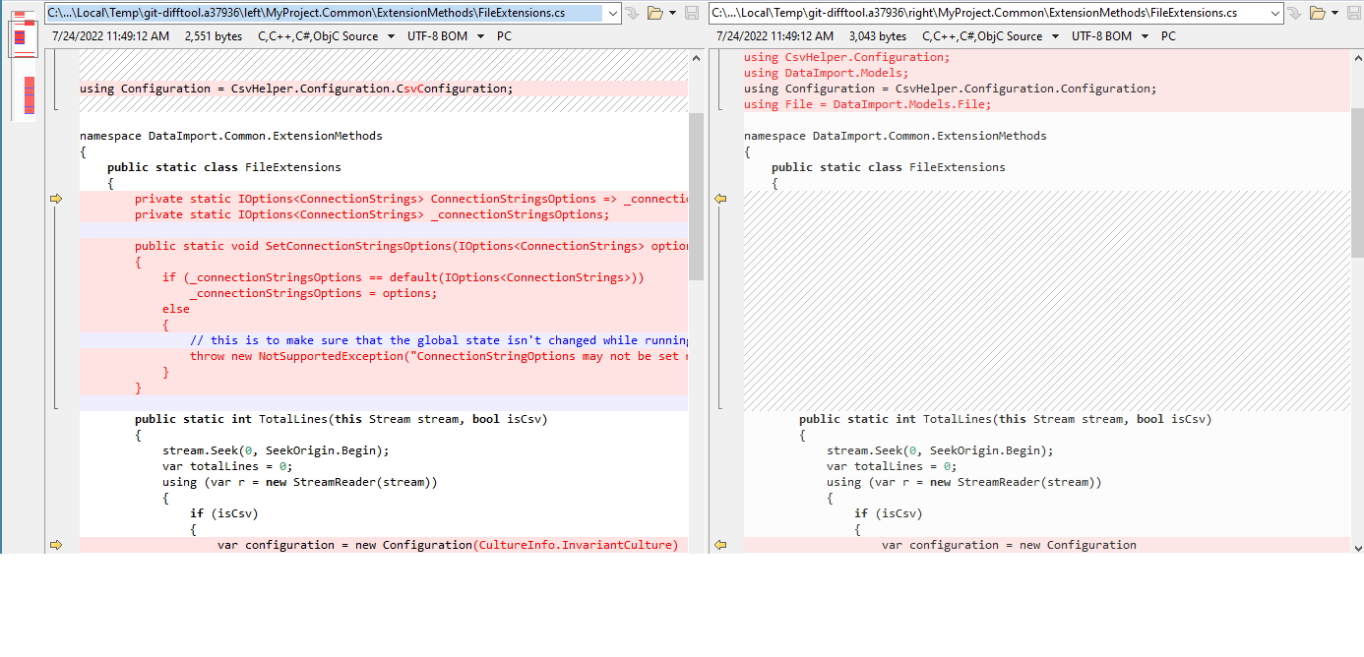Click the '2,551 bytes' file size label
The image size is (1364, 657).
click(x=214, y=36)
